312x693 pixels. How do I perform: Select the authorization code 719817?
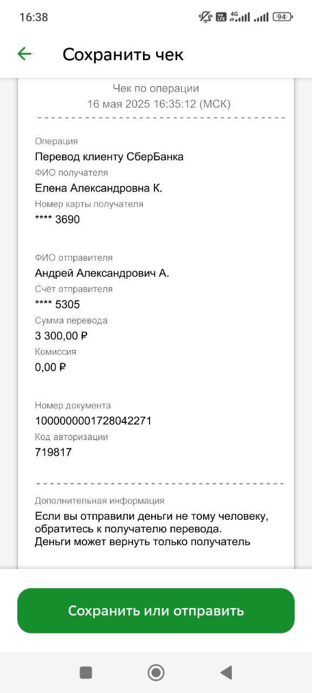pos(53,452)
